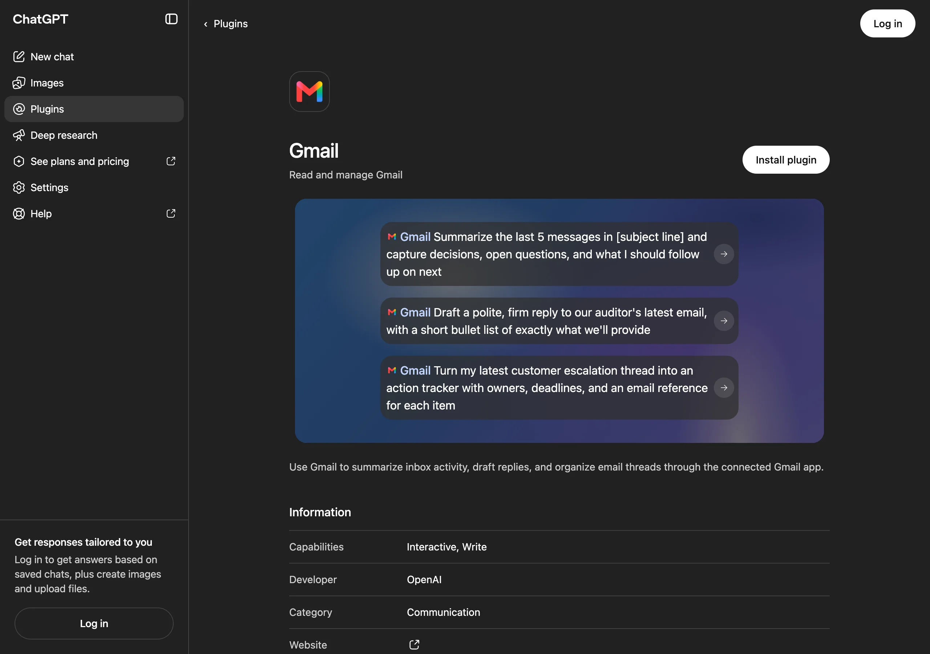
Task: Click the Install plugin button
Action: point(786,160)
